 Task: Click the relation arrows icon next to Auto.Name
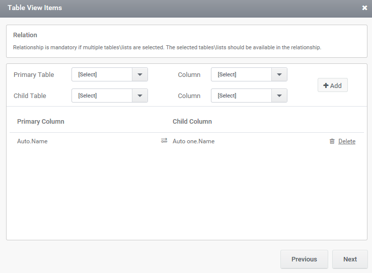point(164,141)
